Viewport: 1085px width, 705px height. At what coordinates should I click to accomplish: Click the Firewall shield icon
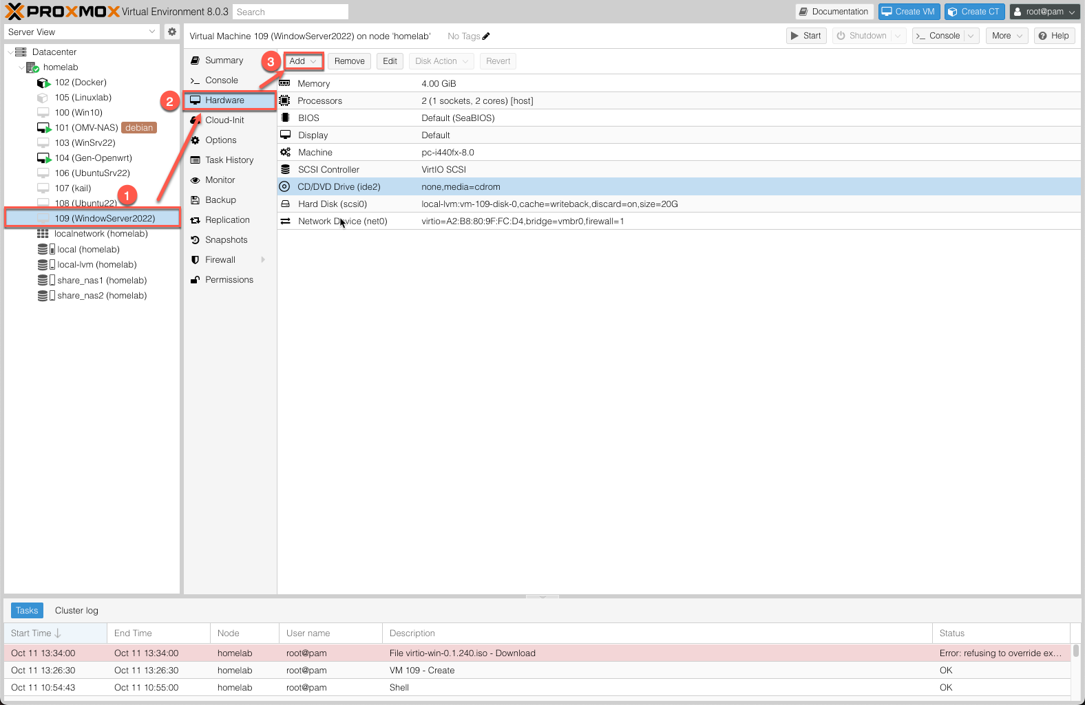click(x=195, y=260)
